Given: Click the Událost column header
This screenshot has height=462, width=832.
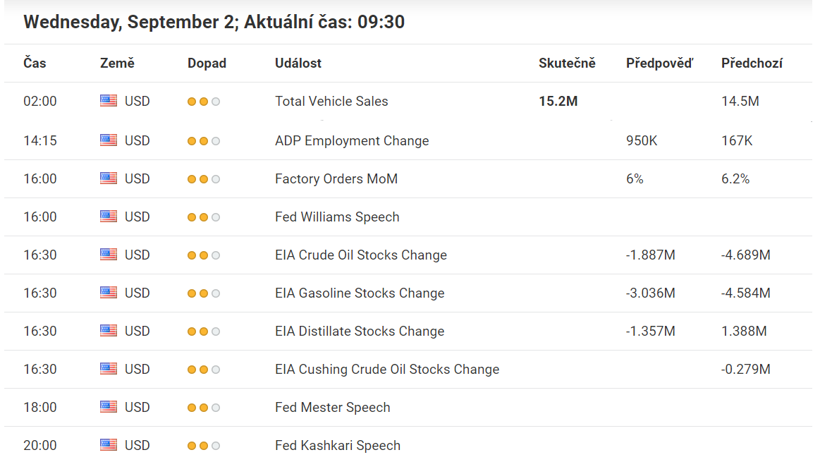Looking at the screenshot, I should [298, 63].
